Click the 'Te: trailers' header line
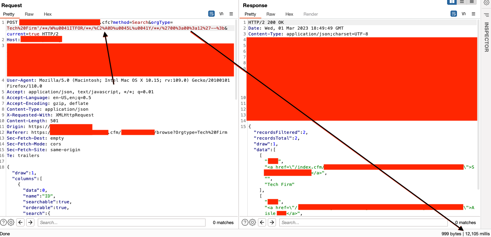 [23, 156]
